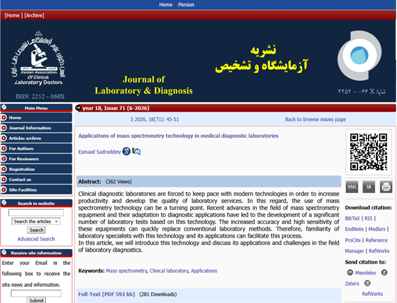Send citation to Zotero link
Image resolution: width=397 pixels, height=303 pixels.
click(x=352, y=283)
